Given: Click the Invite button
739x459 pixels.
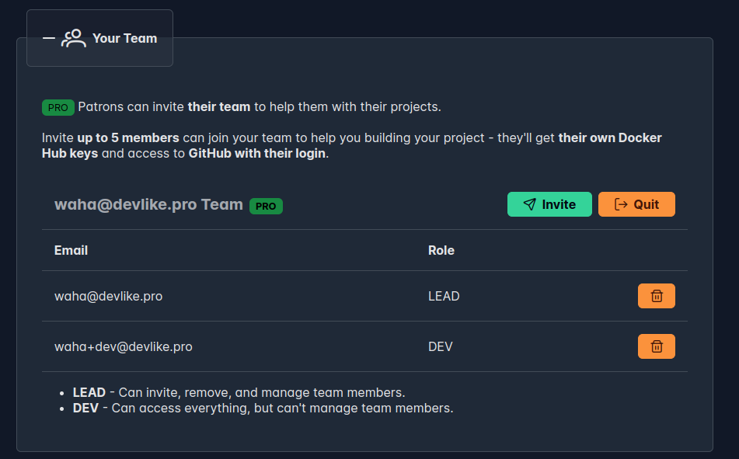Looking at the screenshot, I should 549,204.
